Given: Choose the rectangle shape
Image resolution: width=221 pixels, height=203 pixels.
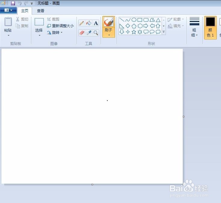Looking at the screenshot, I should (x=140, y=20).
